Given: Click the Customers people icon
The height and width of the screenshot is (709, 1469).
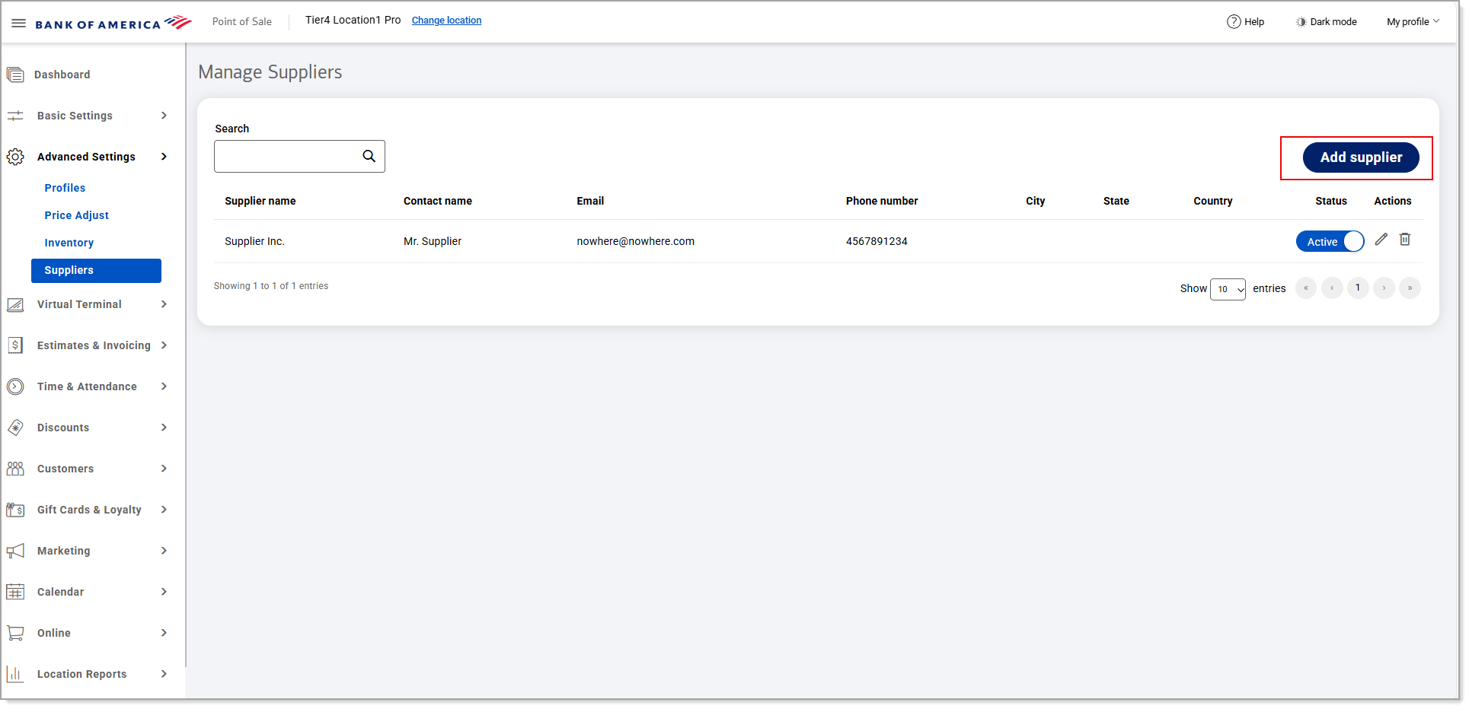Looking at the screenshot, I should point(15,469).
